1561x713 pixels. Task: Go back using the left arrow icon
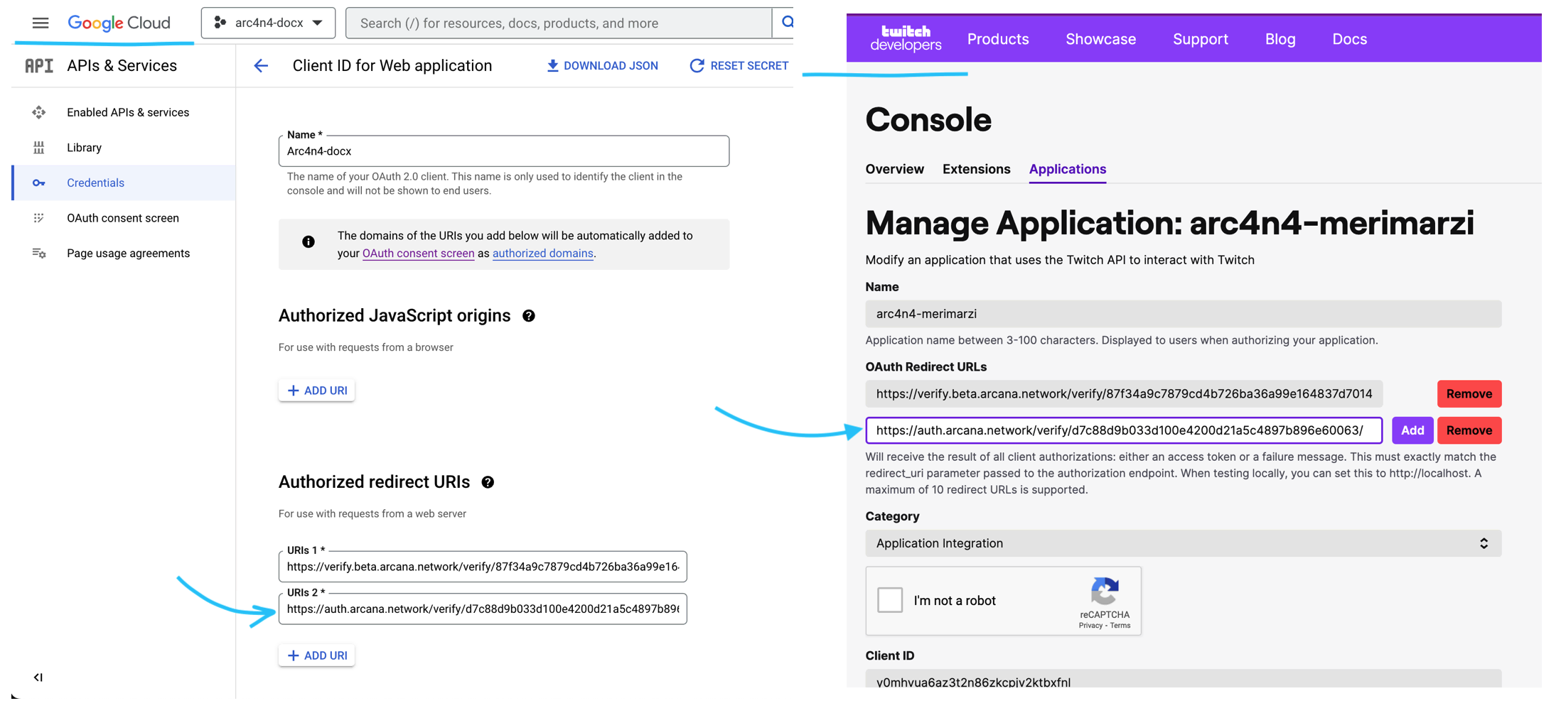tap(261, 66)
